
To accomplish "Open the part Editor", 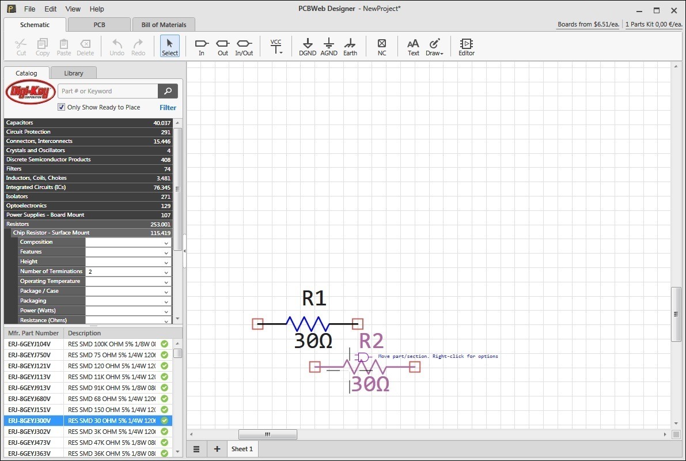I will 467,47.
